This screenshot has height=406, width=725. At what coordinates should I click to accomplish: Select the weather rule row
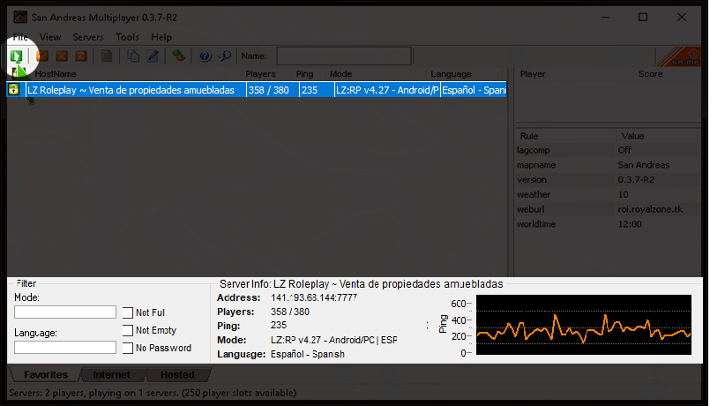[608, 194]
